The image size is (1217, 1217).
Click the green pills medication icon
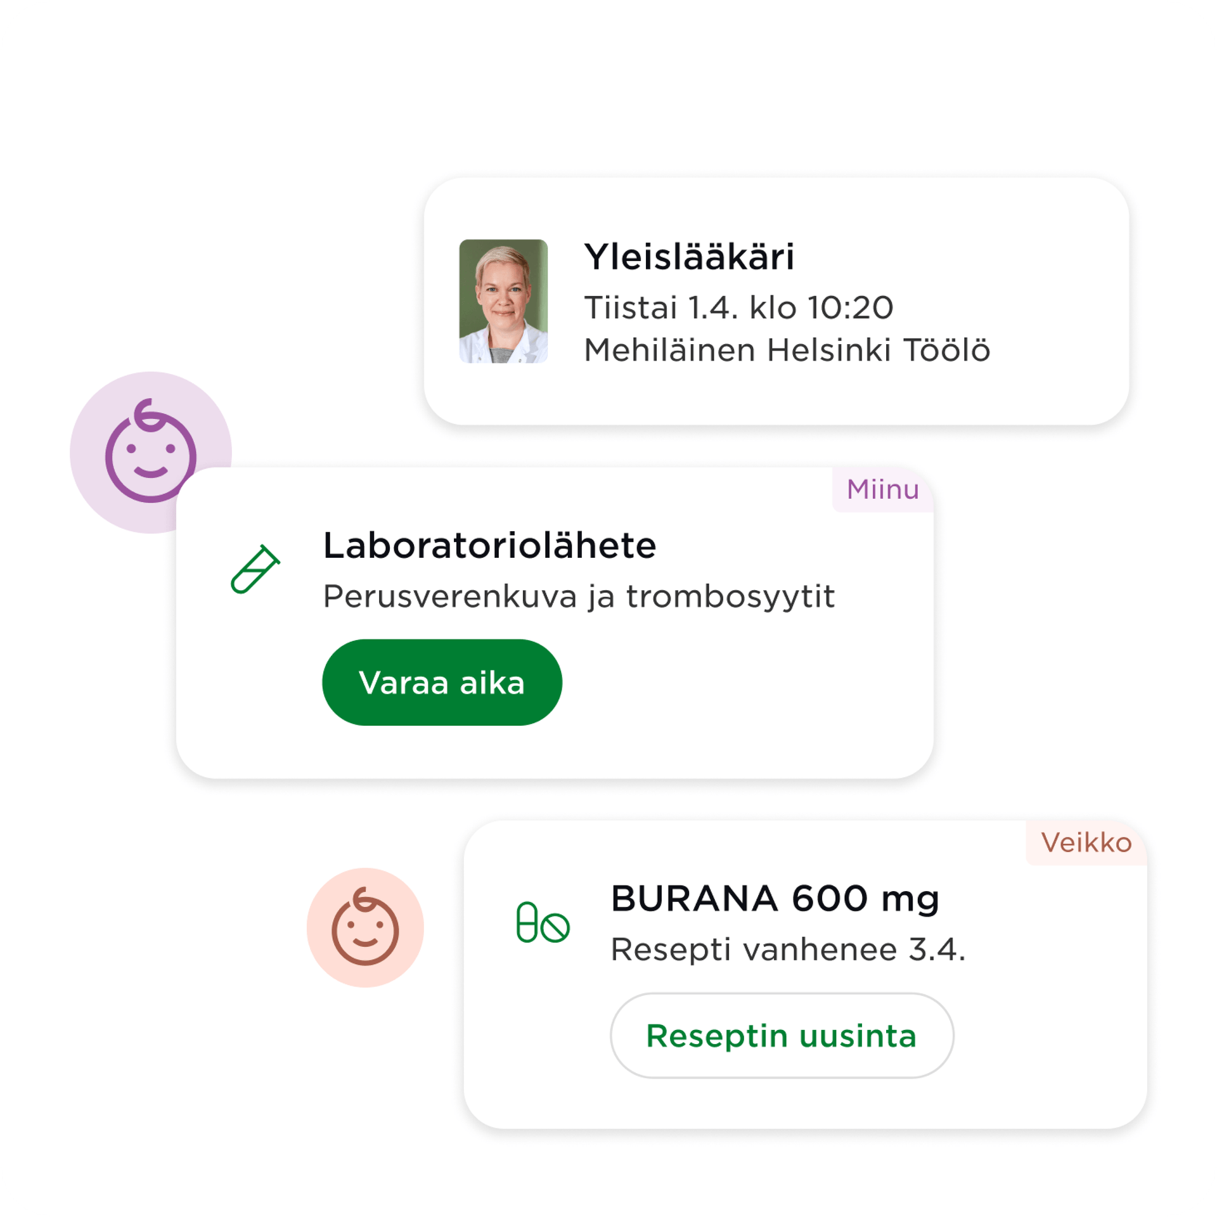tap(543, 922)
